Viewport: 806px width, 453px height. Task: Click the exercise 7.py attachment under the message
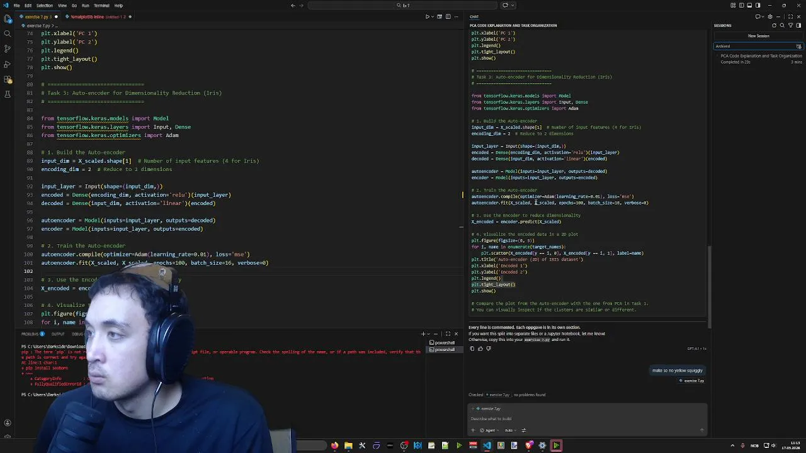(x=692, y=381)
